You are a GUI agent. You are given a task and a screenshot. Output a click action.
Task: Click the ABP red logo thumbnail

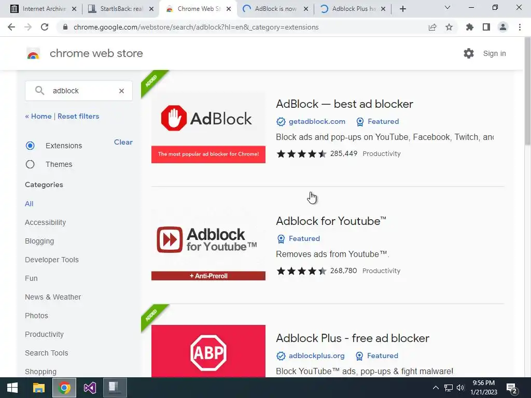208,351
